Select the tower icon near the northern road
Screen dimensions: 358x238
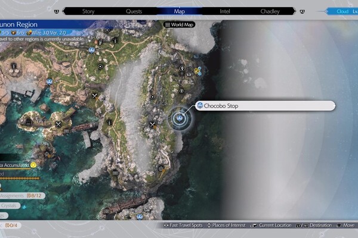click(115, 40)
